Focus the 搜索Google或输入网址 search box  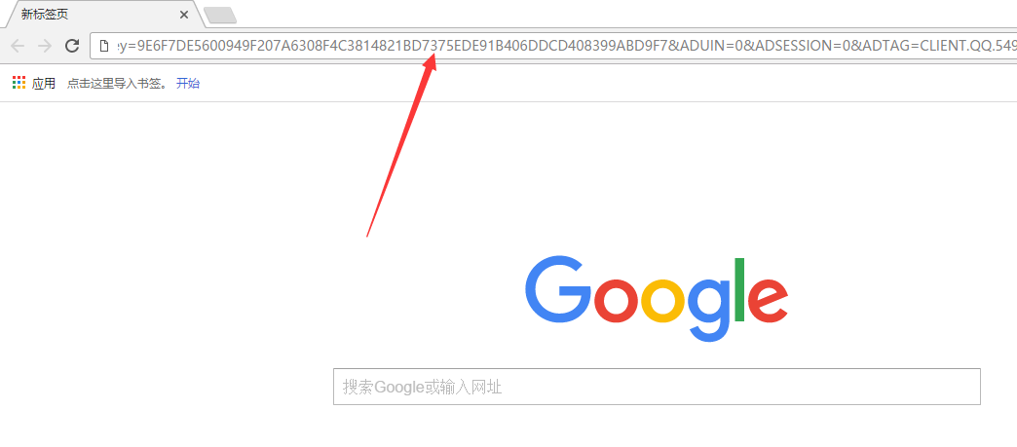click(657, 387)
